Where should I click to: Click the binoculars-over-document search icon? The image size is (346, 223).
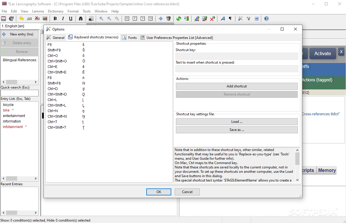(91, 19)
